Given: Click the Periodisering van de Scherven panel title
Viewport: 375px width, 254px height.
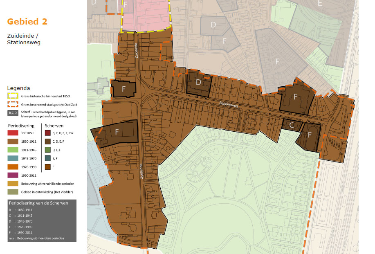Looking at the screenshot, I should coord(38,203).
